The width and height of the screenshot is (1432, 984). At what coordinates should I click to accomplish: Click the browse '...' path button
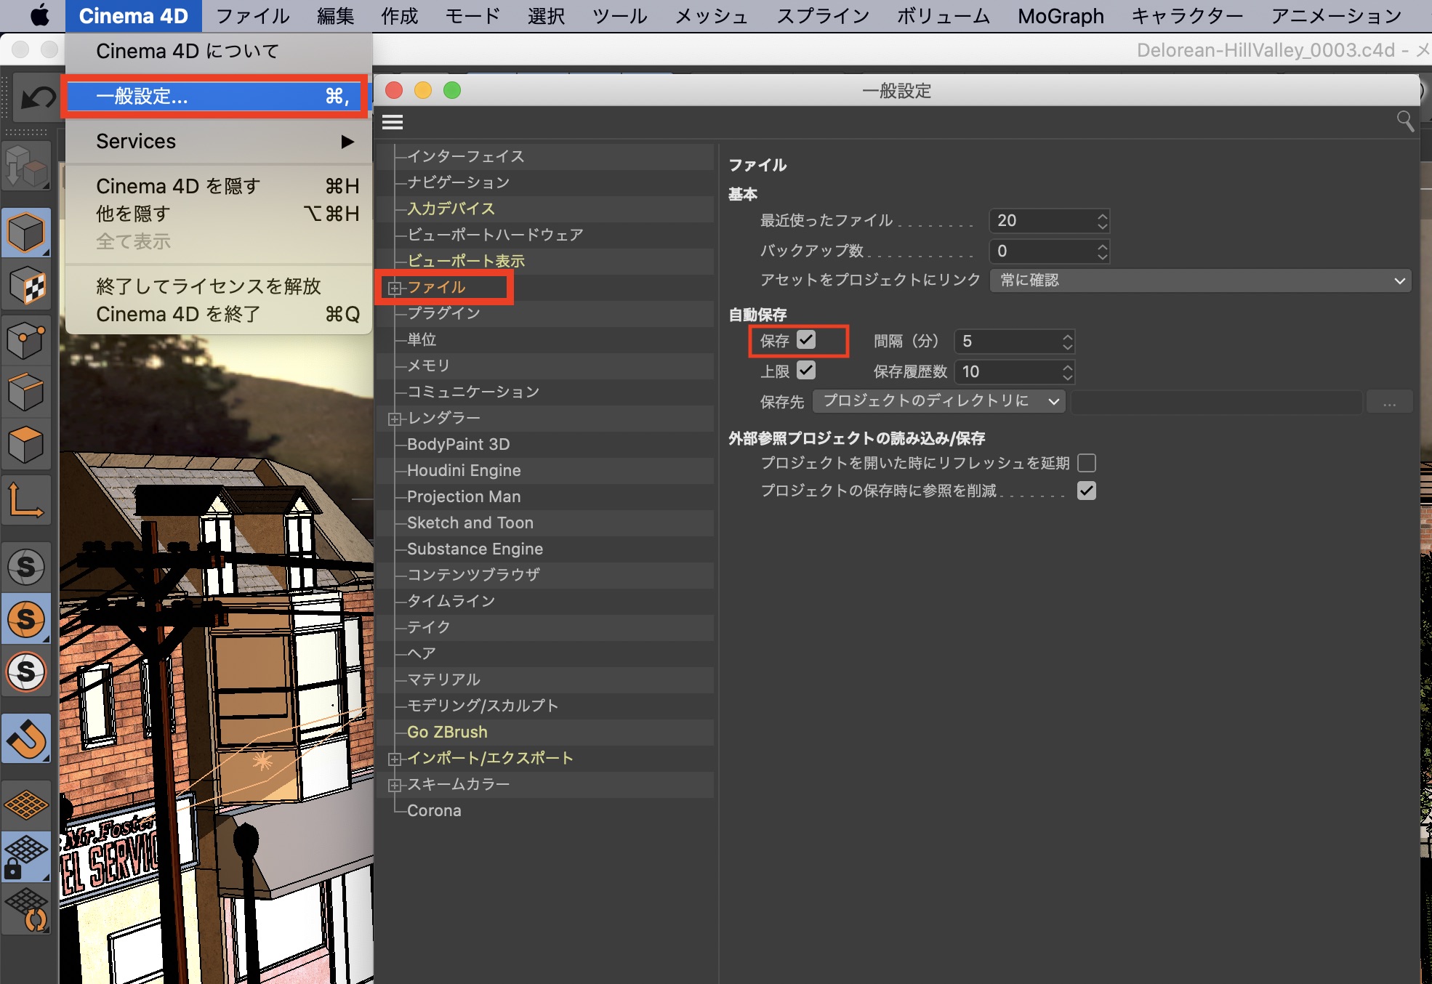1389,402
